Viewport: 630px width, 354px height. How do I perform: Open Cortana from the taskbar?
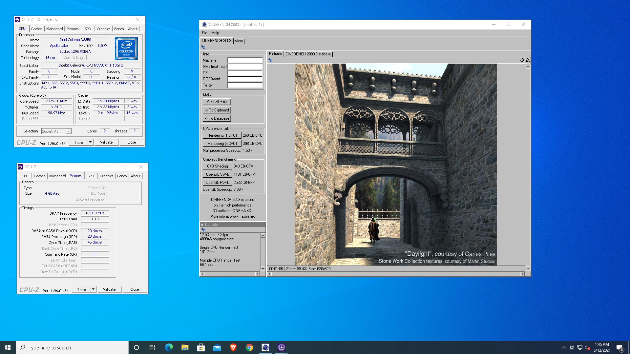(136, 347)
